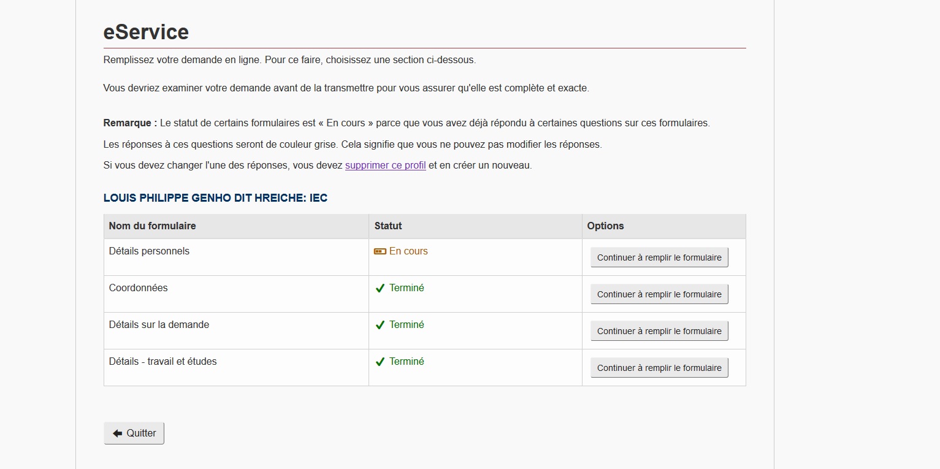Click the checkmark for Détails sur la demande

[x=380, y=325]
